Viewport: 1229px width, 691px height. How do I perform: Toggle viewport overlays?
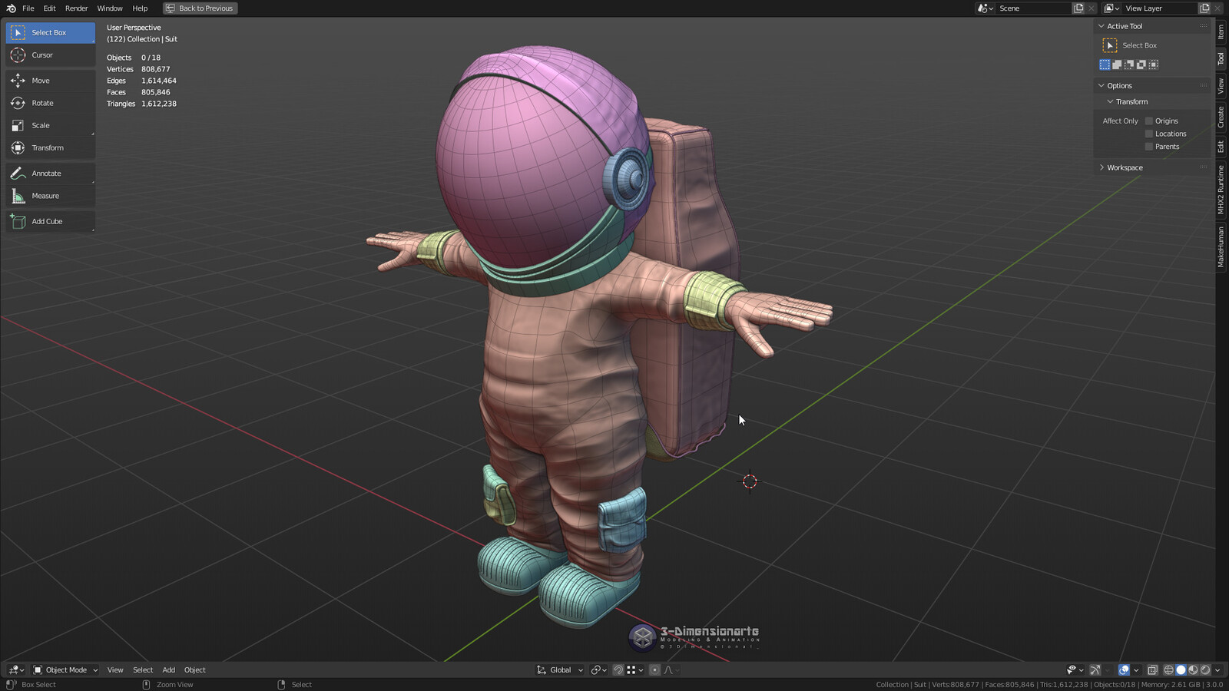pyautogui.click(x=1124, y=670)
